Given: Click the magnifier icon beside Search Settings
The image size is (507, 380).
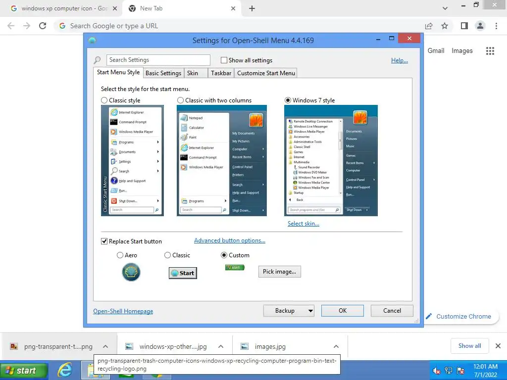Looking at the screenshot, I should pos(97,60).
